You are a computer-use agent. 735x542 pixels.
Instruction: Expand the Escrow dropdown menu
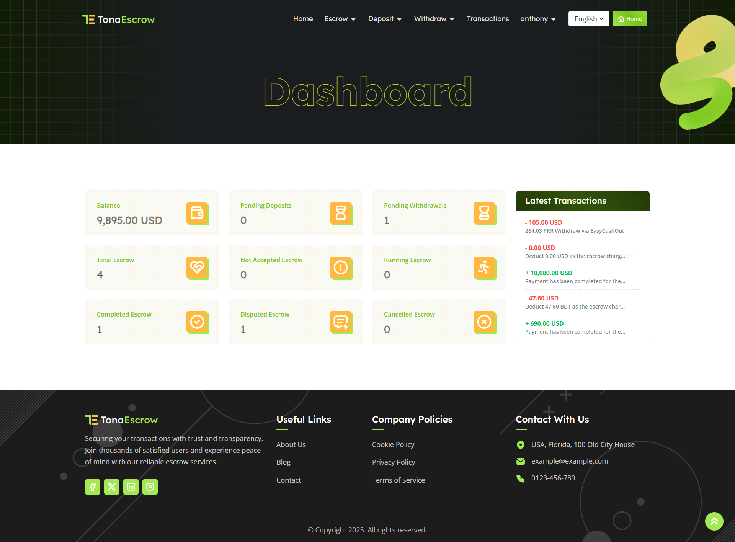340,19
